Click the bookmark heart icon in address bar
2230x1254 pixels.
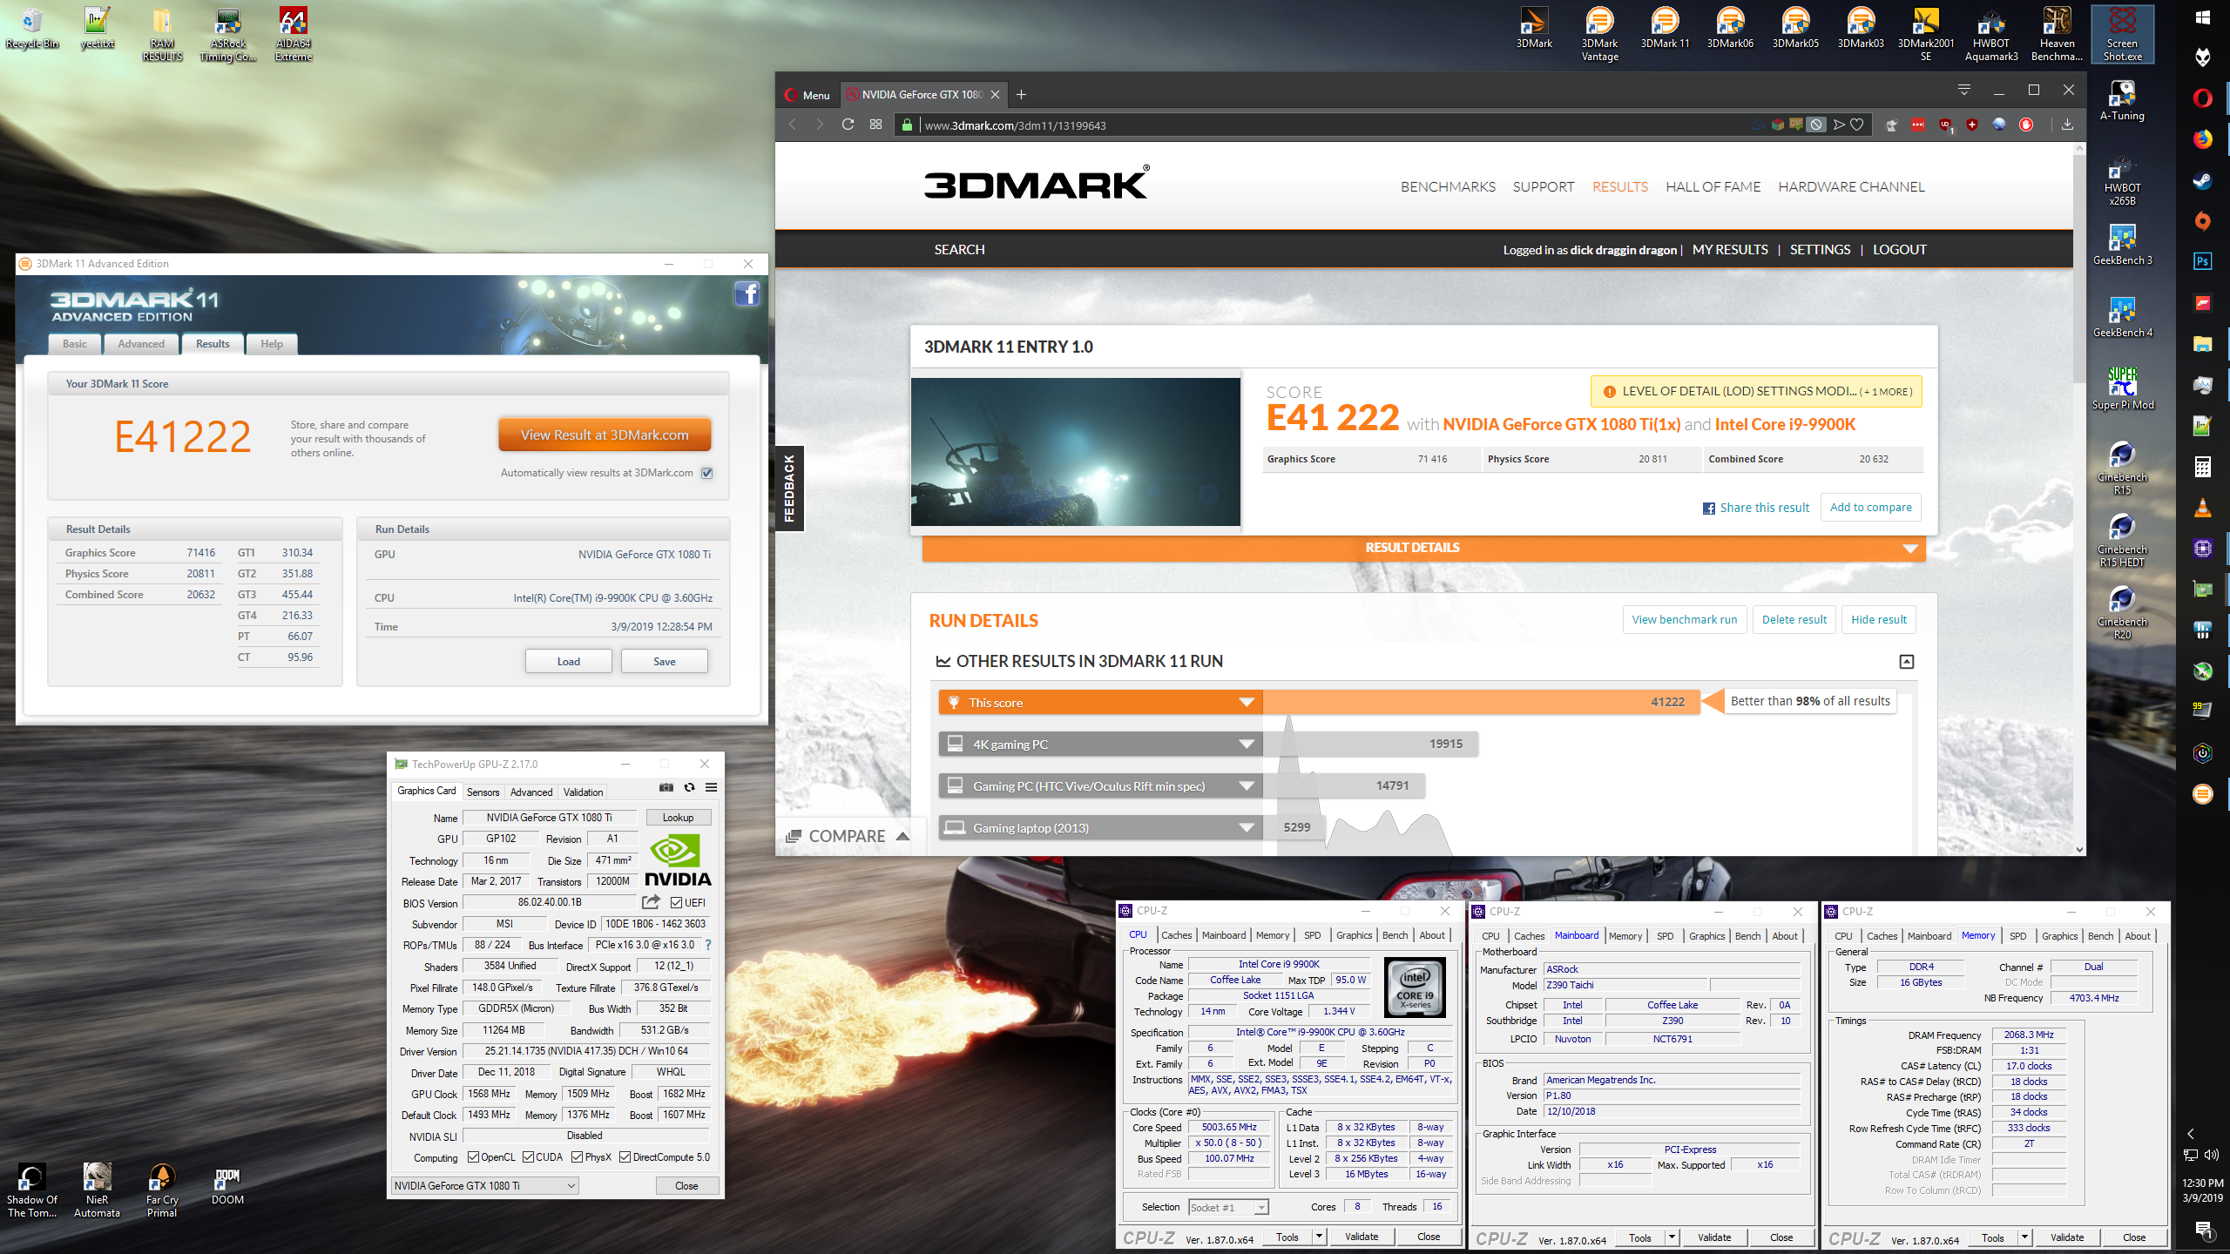pyautogui.click(x=1856, y=125)
